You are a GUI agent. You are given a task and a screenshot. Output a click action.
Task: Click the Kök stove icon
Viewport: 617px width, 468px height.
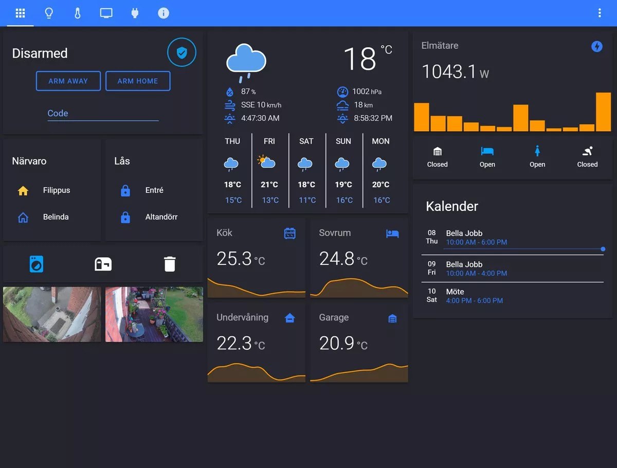coord(290,233)
